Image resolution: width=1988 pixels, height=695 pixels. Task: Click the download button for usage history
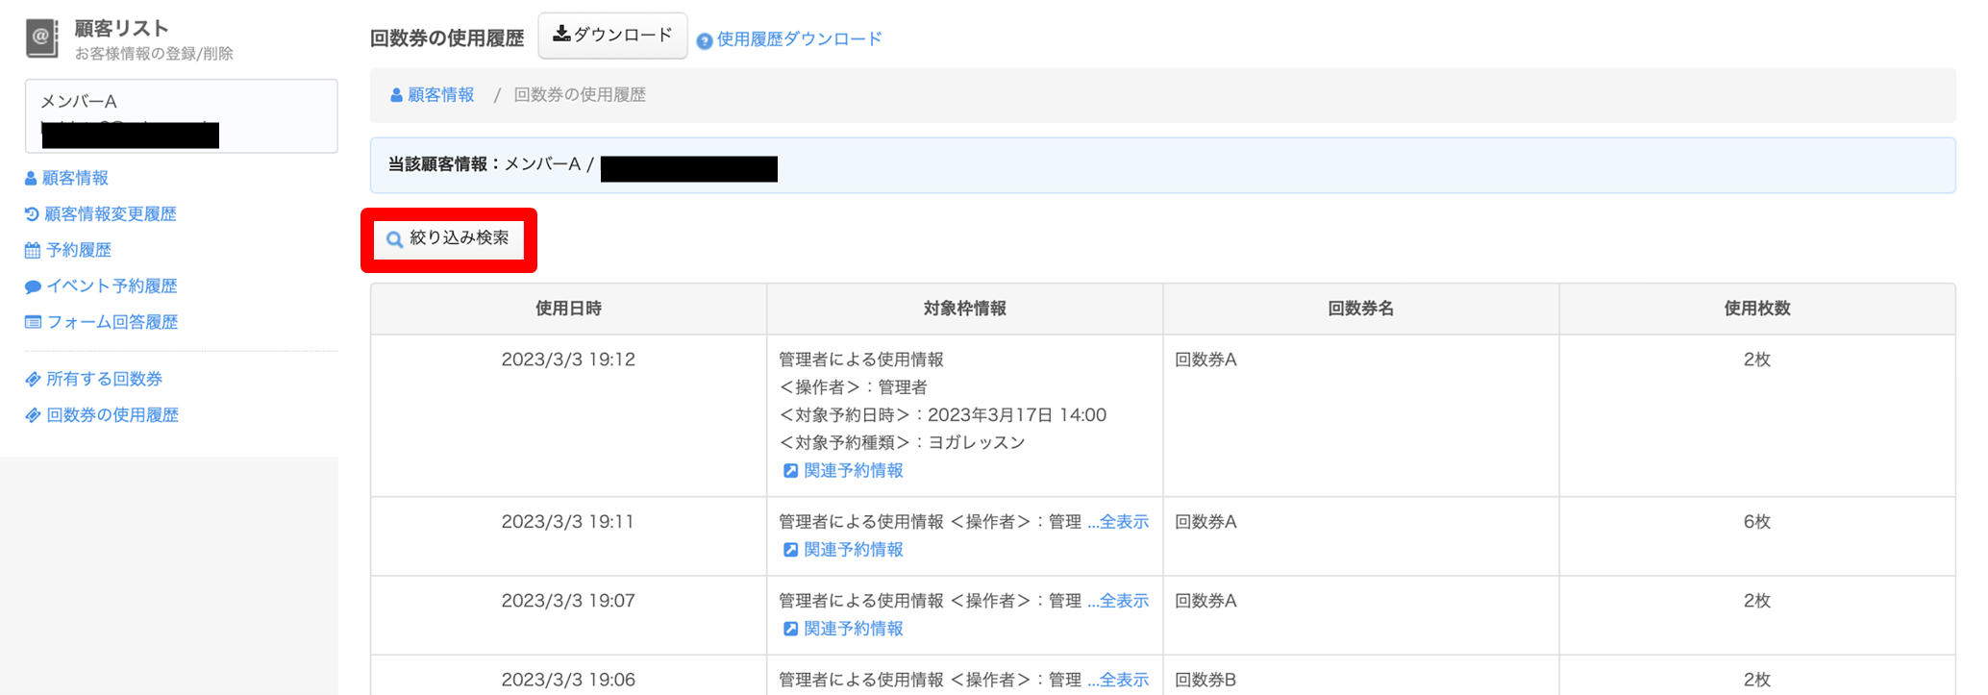(x=612, y=36)
